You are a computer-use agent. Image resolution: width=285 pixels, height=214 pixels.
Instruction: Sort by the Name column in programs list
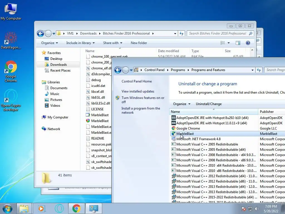213,111
